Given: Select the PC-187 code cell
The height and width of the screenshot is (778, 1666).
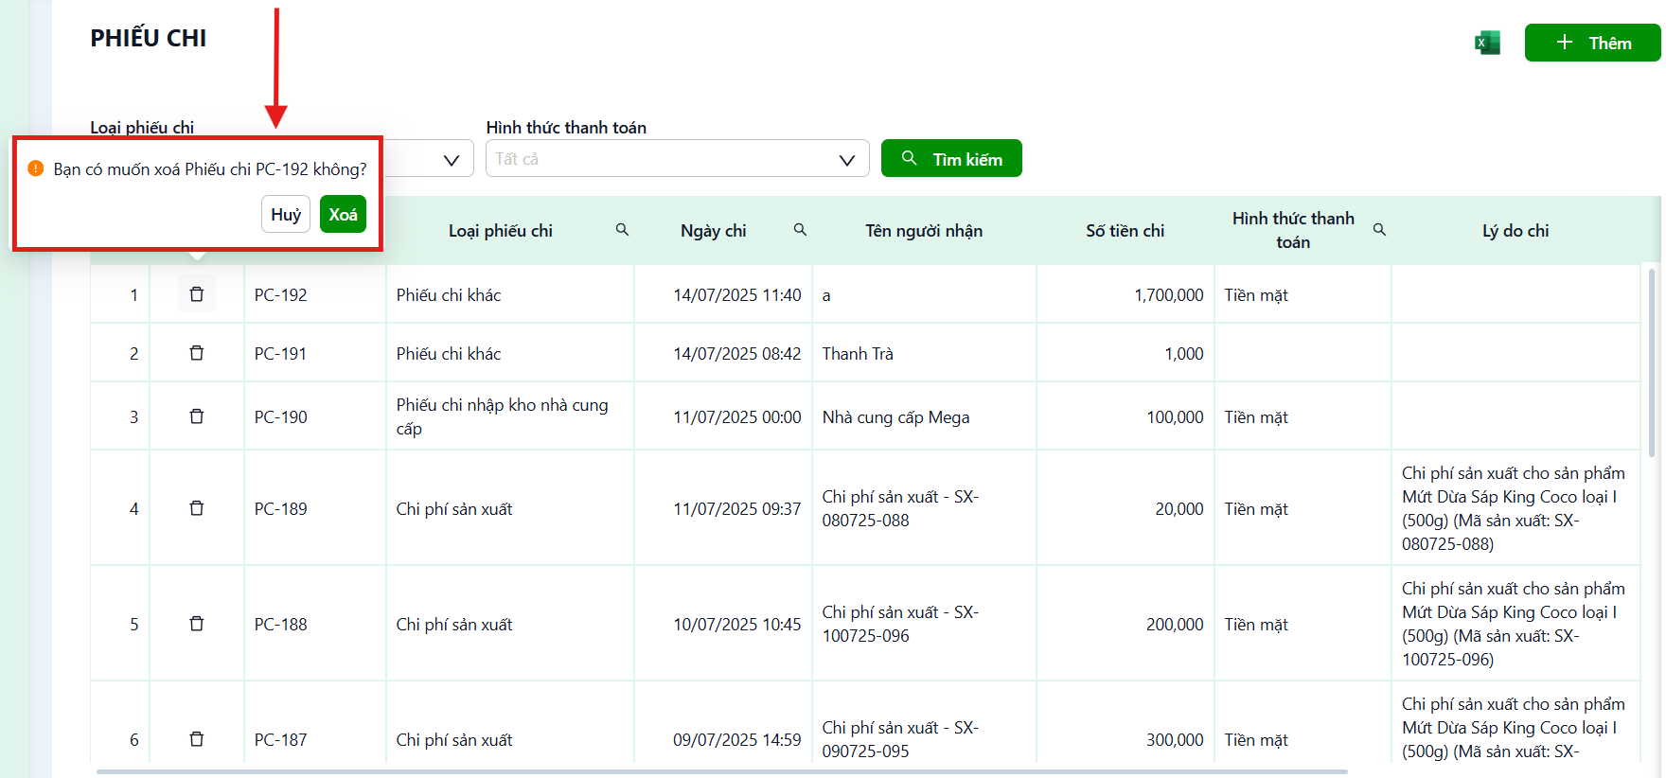Looking at the screenshot, I should click(x=314, y=724).
